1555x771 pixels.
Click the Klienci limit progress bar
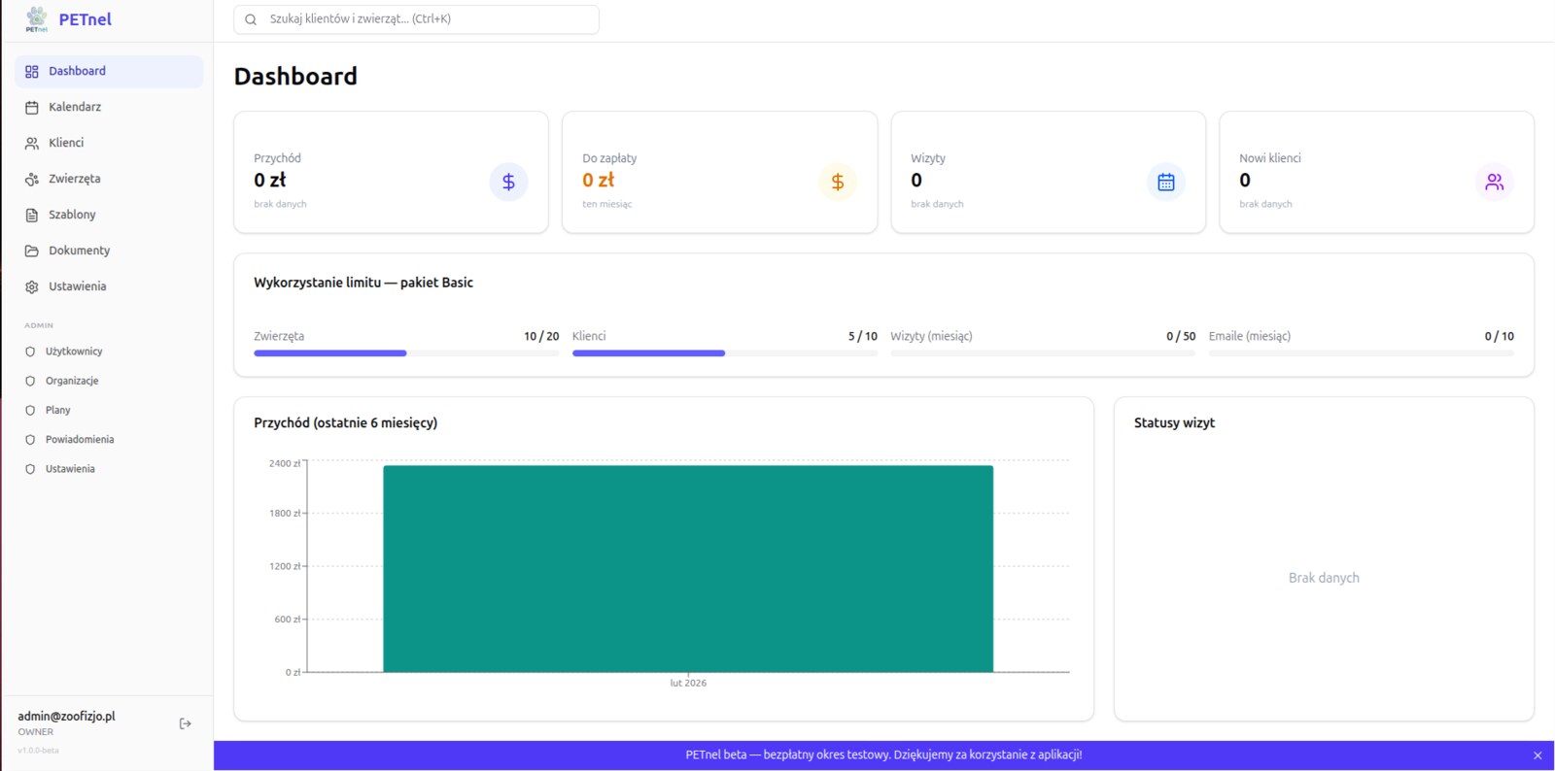(x=724, y=353)
